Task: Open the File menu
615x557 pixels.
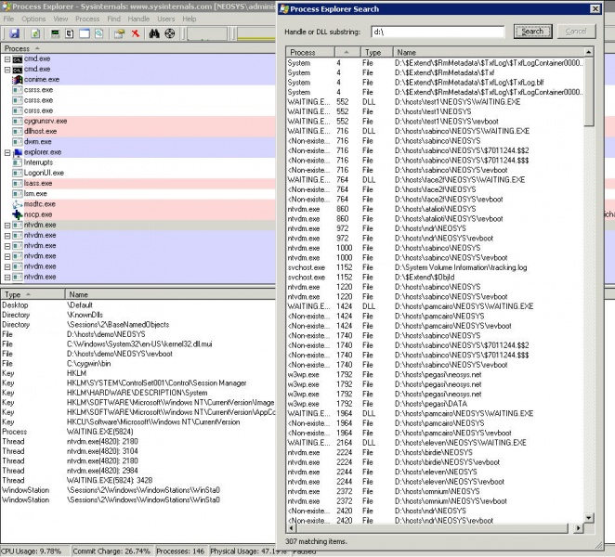Action: (8, 19)
